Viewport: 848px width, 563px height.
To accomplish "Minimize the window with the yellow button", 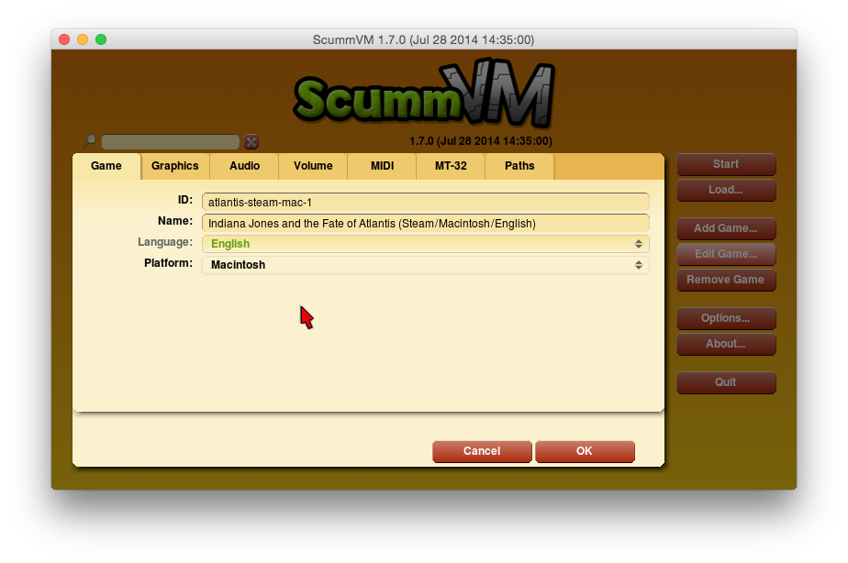I will 83,39.
